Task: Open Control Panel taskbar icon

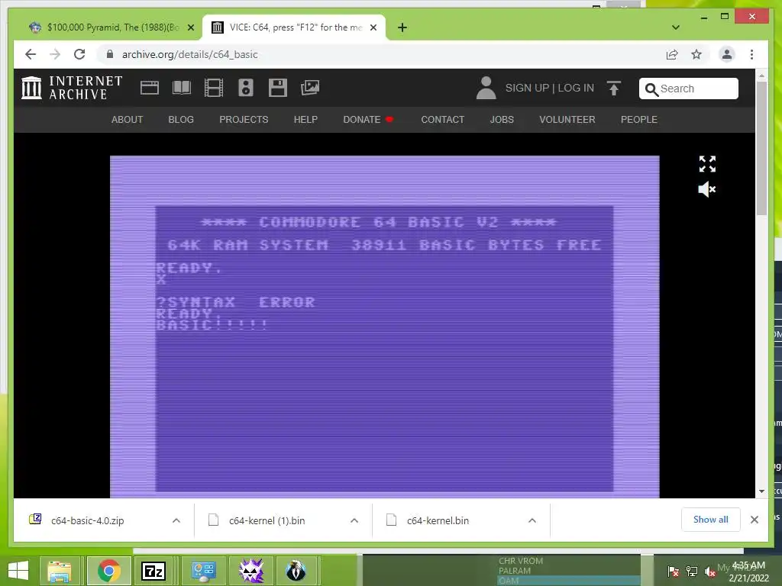Action: coord(202,571)
